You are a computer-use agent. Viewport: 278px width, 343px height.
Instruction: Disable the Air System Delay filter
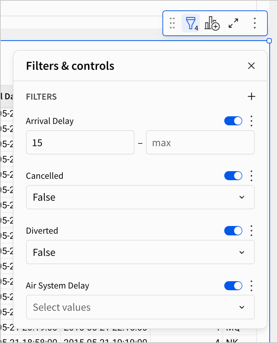pyautogui.click(x=233, y=286)
